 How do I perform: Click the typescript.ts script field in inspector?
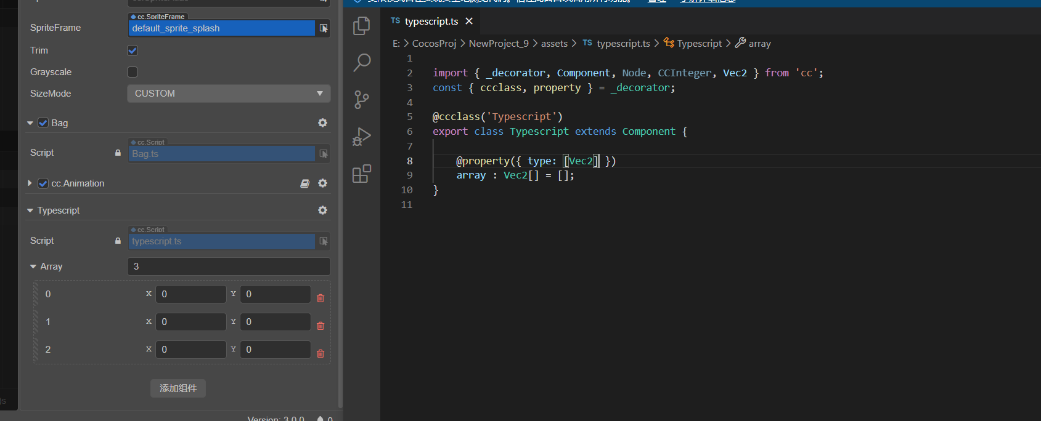pyautogui.click(x=222, y=241)
